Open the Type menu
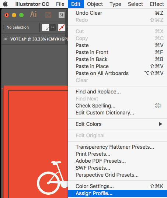The height and width of the screenshot is (198, 167). (115, 4)
